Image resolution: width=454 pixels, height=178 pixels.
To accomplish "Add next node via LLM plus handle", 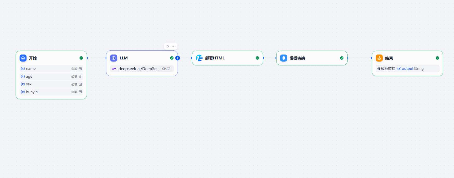I will (x=178, y=58).
